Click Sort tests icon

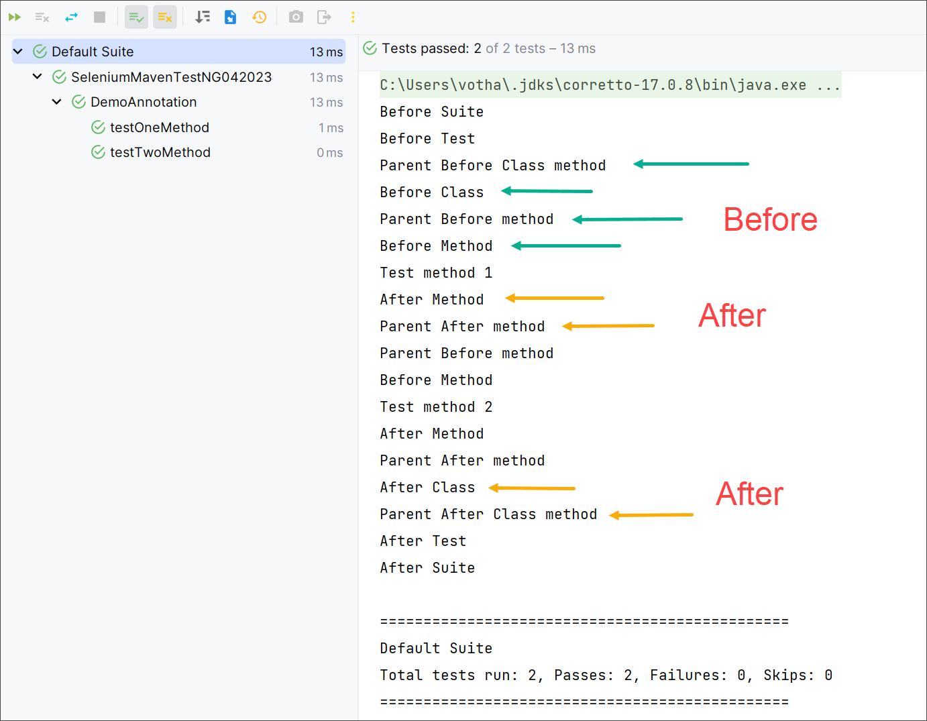[x=203, y=17]
